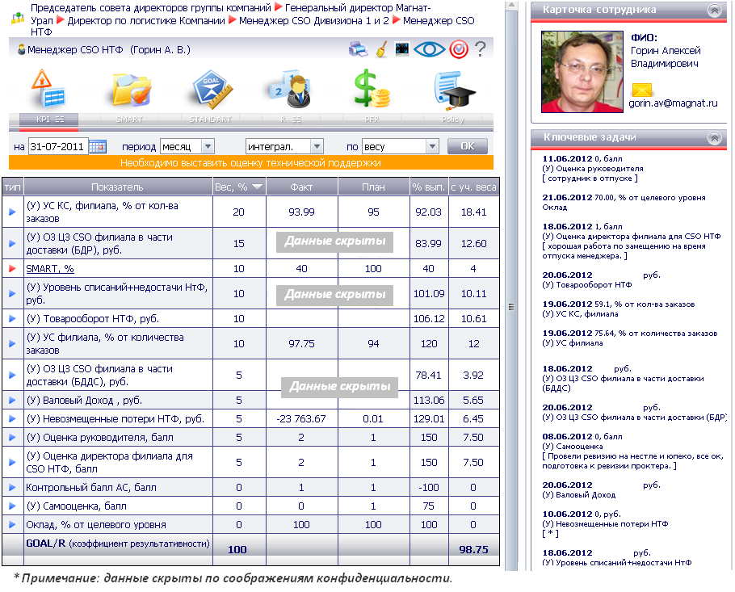Click breadcrumb Директор по логистике Компании
The image size is (735, 592).
(x=146, y=21)
